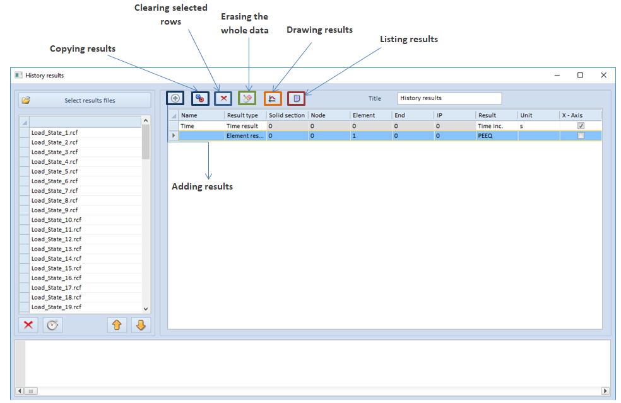621x403 pixels.
Task: Click the row indicator arrow of the PEEQ row
Action: (174, 135)
